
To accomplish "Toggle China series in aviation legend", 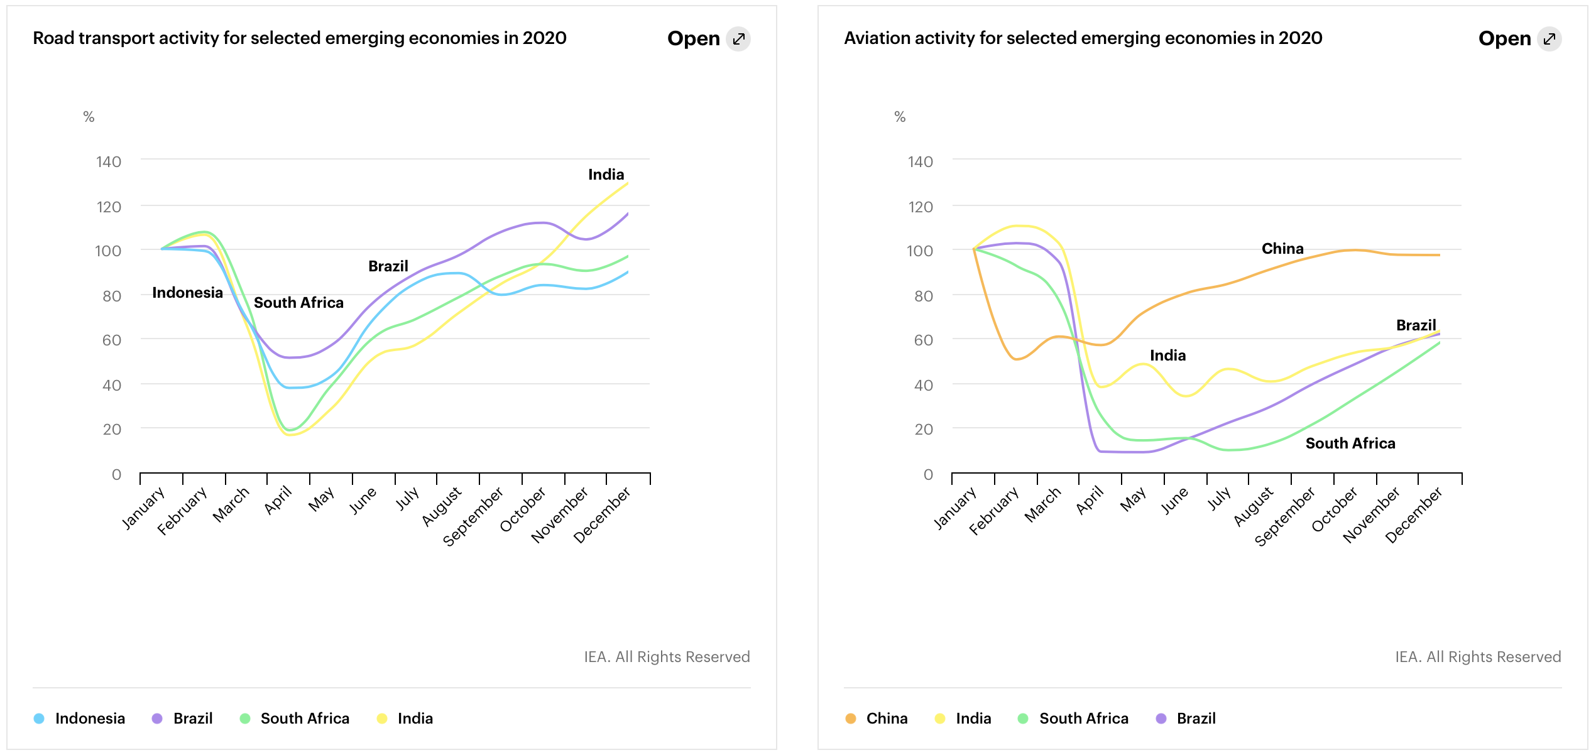I will [x=887, y=718].
